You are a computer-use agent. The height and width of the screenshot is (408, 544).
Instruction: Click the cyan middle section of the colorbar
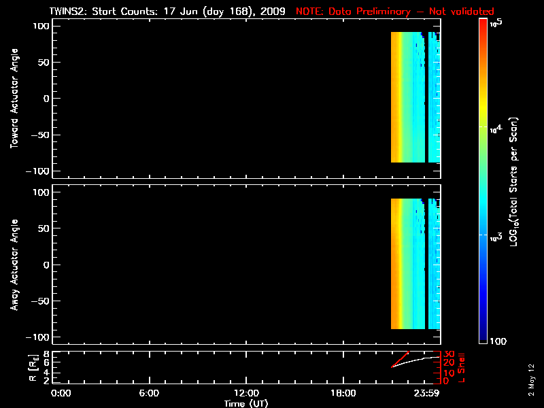coord(483,204)
